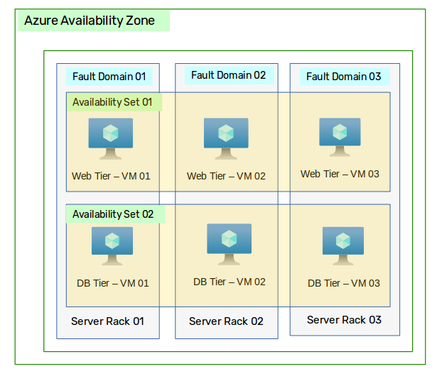Click the DB Tier – VM 03 caption
This screenshot has width=437, height=381.
(344, 283)
